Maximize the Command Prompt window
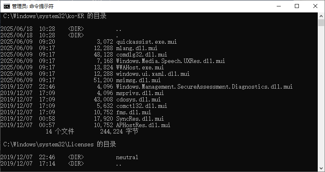 [x=297, y=6]
